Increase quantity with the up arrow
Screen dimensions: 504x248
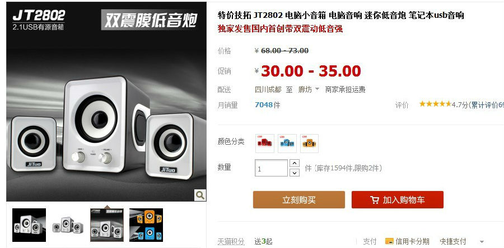(295, 163)
